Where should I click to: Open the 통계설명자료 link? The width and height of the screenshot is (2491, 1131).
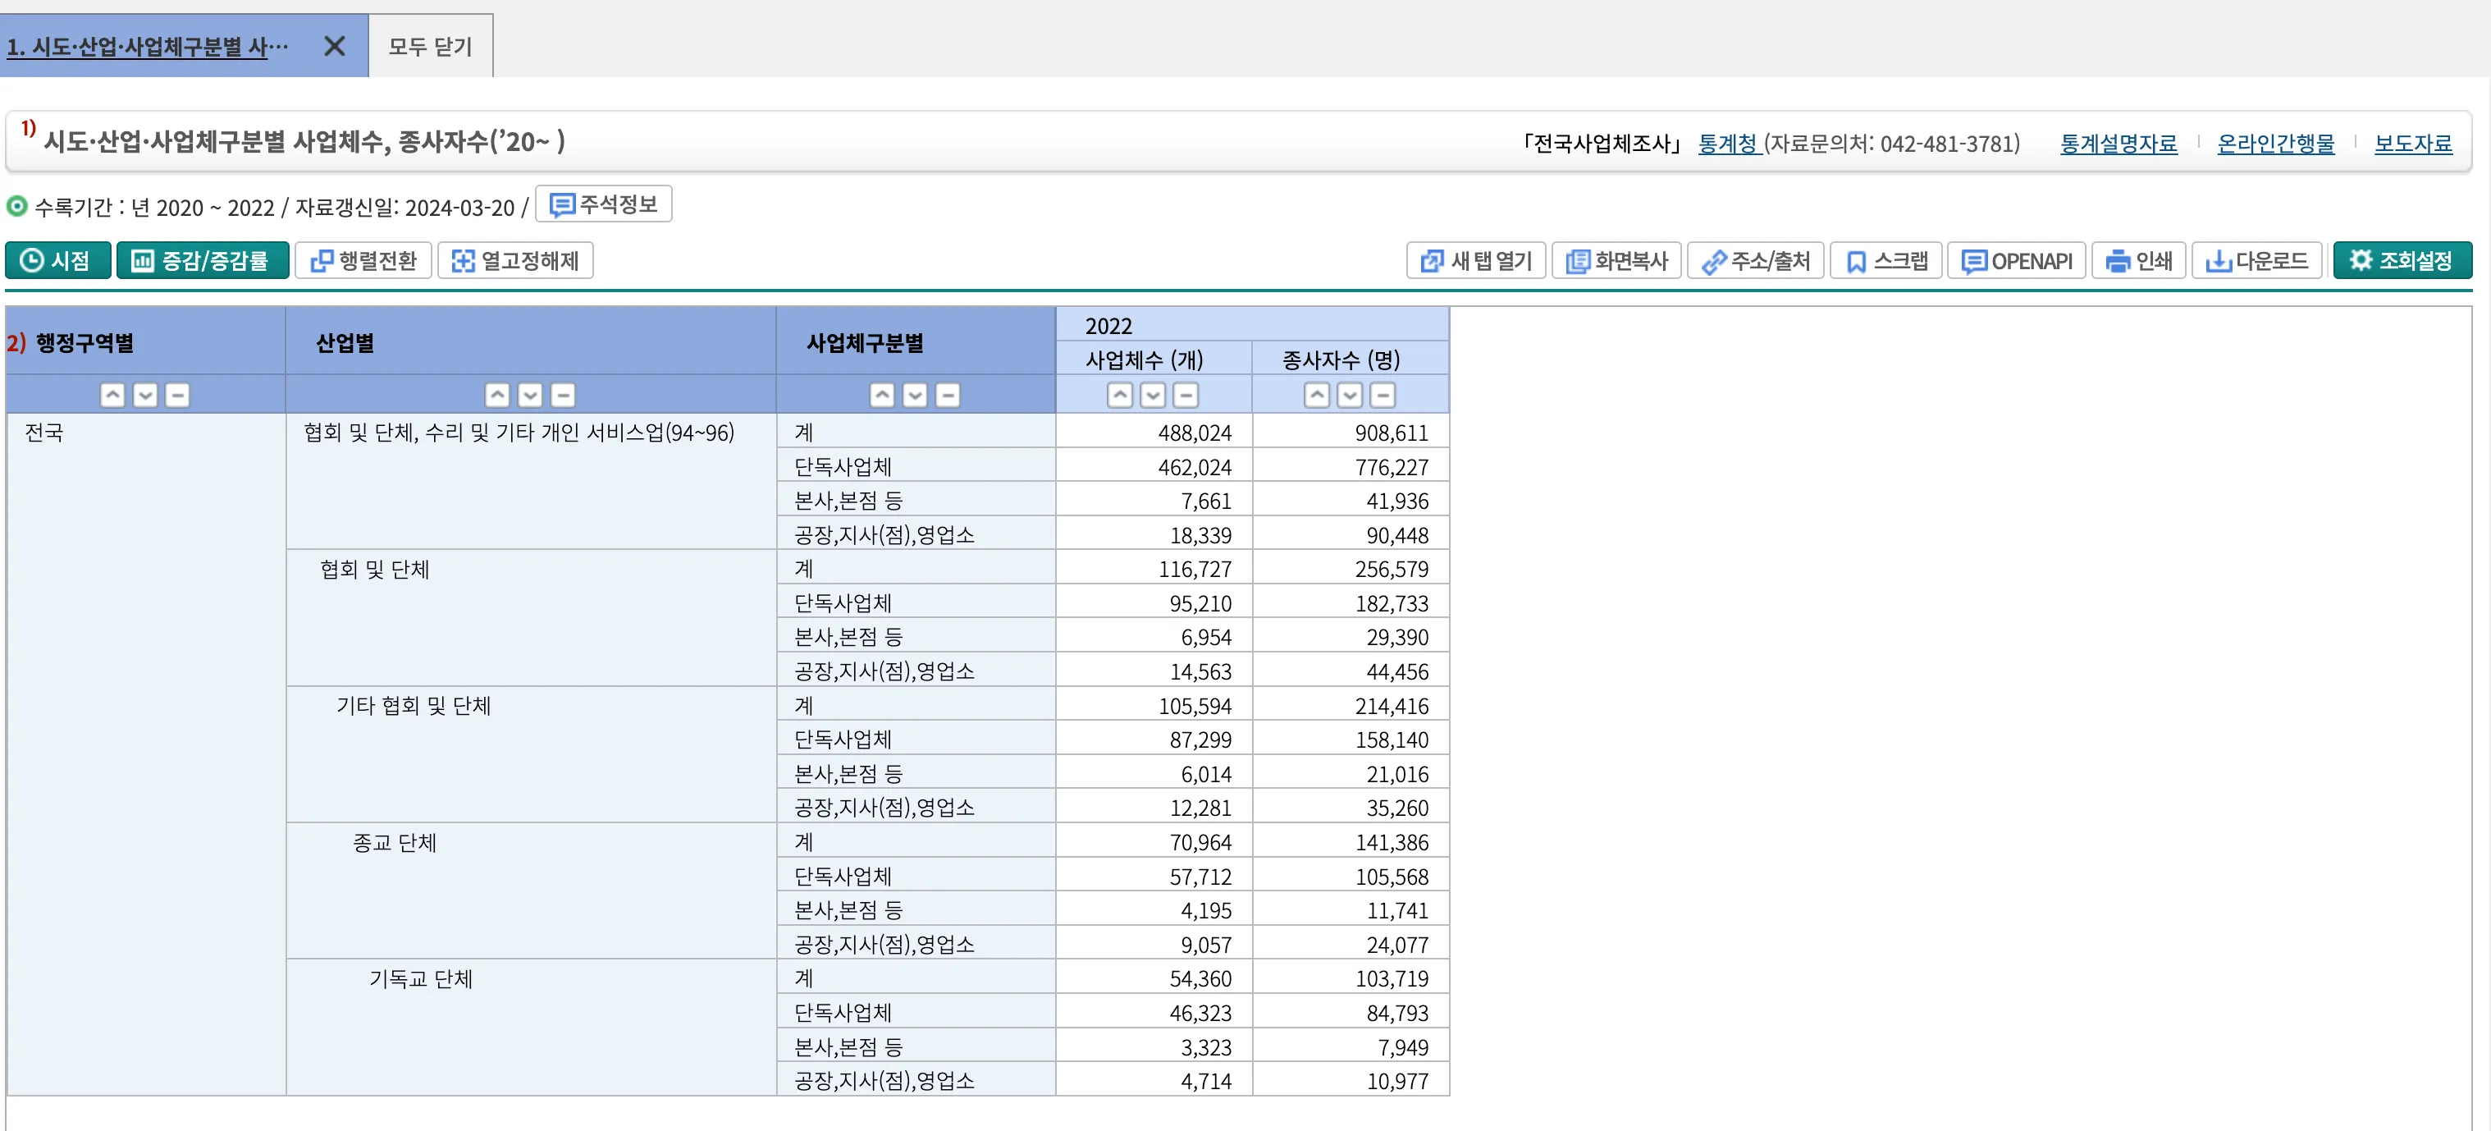[x=2118, y=143]
